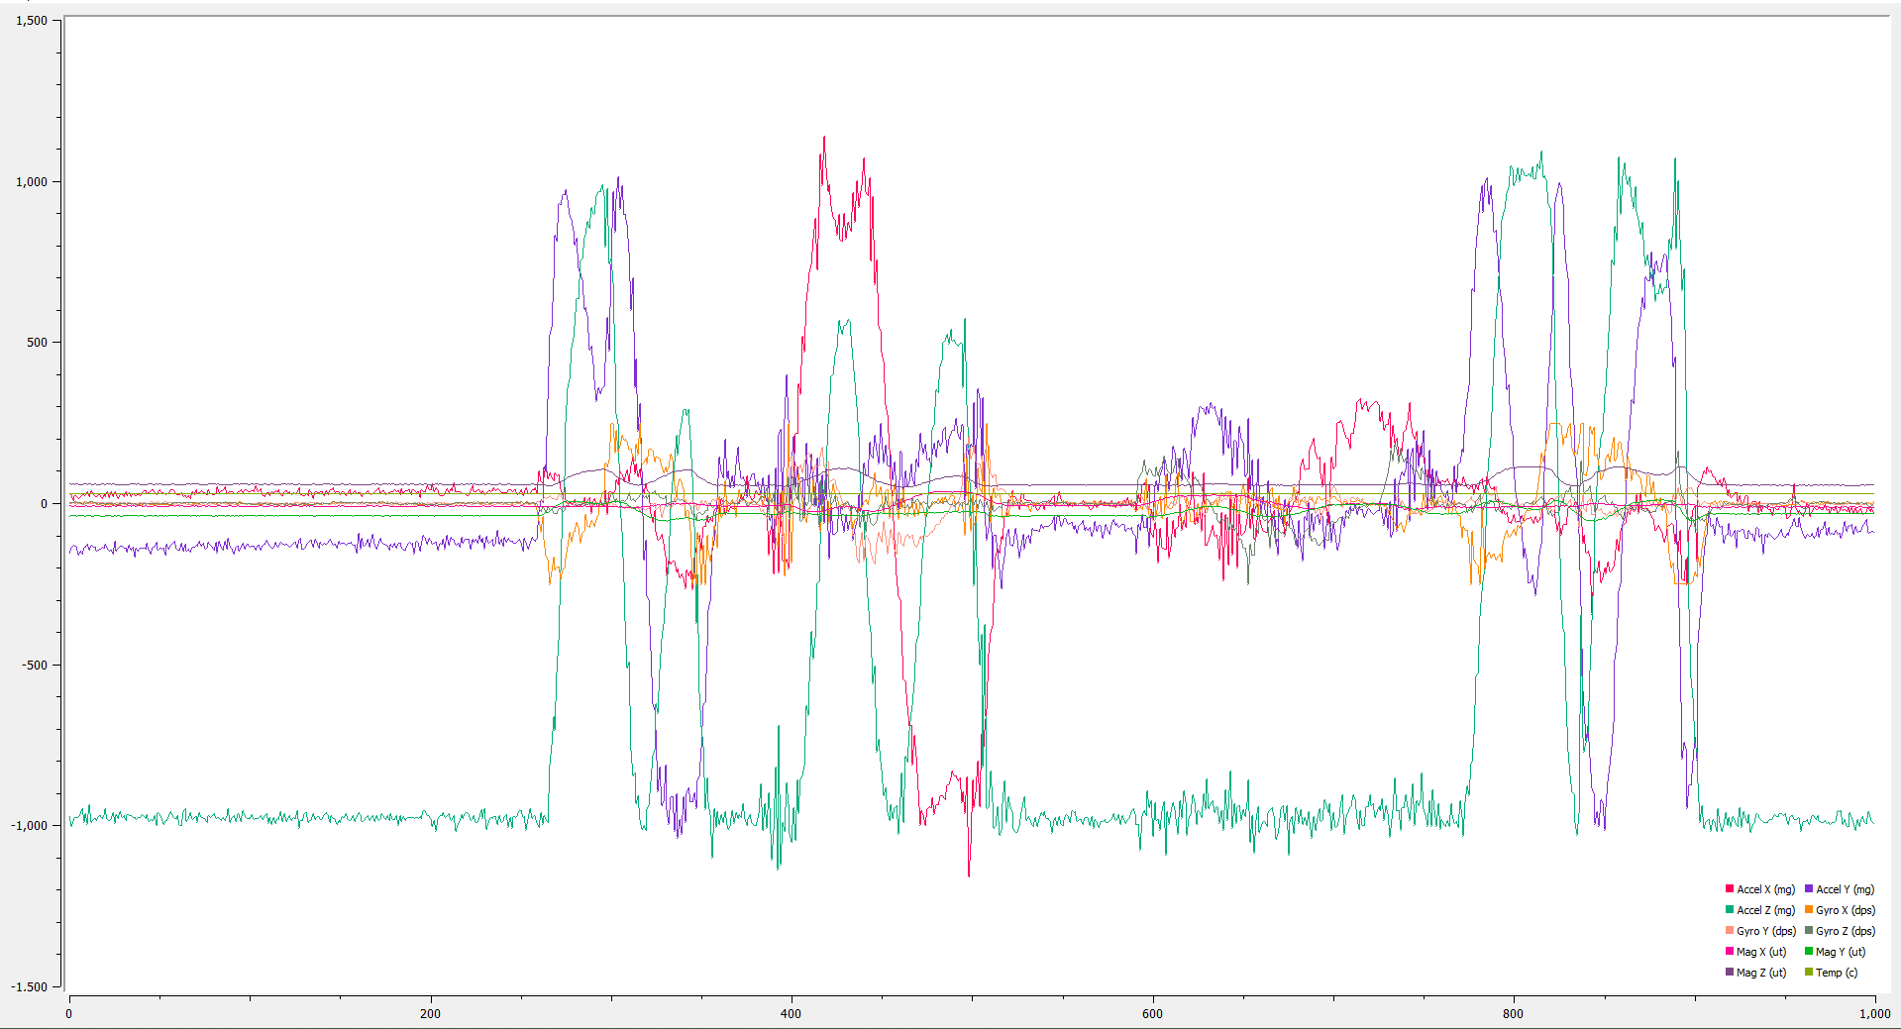Click the orange Gyro X legend swatch
This screenshot has width=1901, height=1029.
(x=1809, y=910)
